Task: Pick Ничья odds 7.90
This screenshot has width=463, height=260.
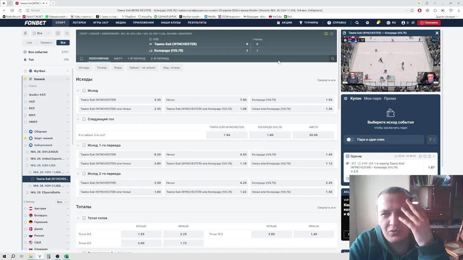Action: coord(206,100)
